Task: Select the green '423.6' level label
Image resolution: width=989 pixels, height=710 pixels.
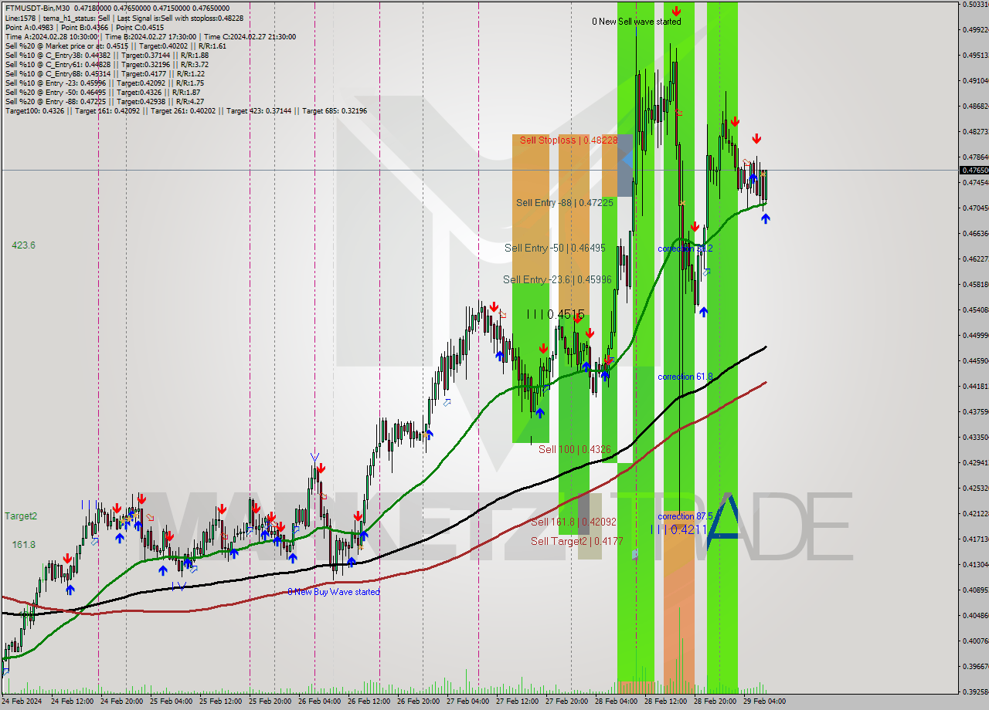Action: point(23,245)
